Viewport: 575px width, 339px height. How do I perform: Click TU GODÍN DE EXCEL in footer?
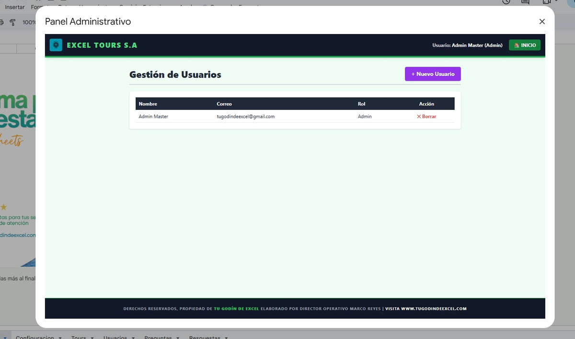pos(236,309)
